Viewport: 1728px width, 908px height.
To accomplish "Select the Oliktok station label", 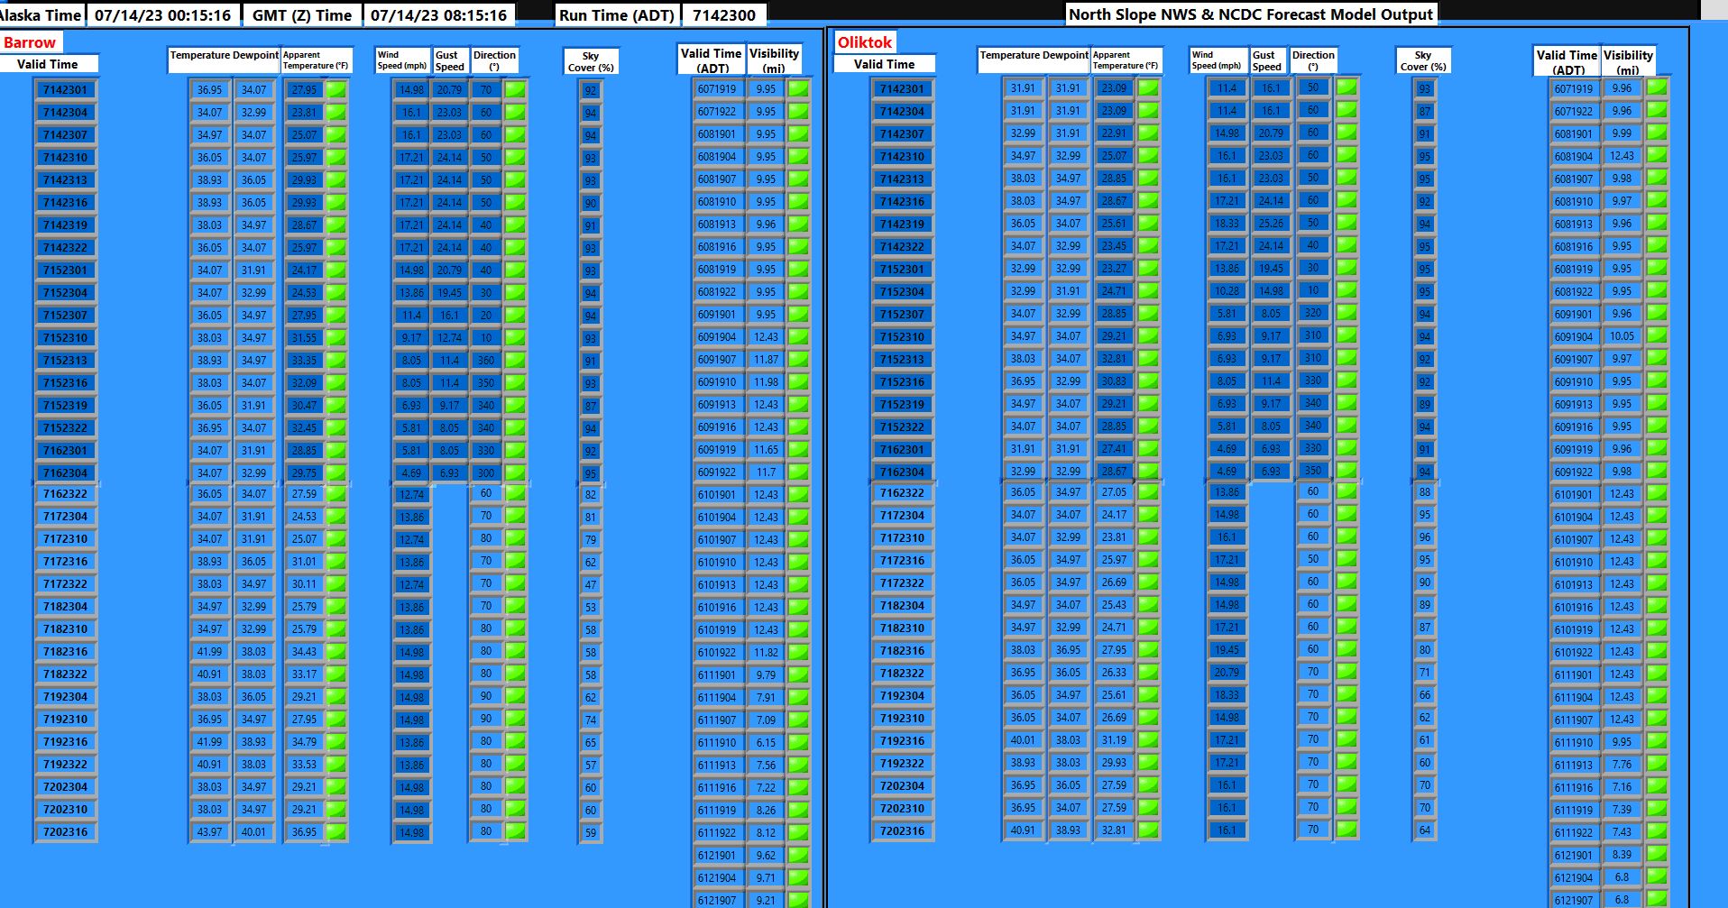I will 864,42.
